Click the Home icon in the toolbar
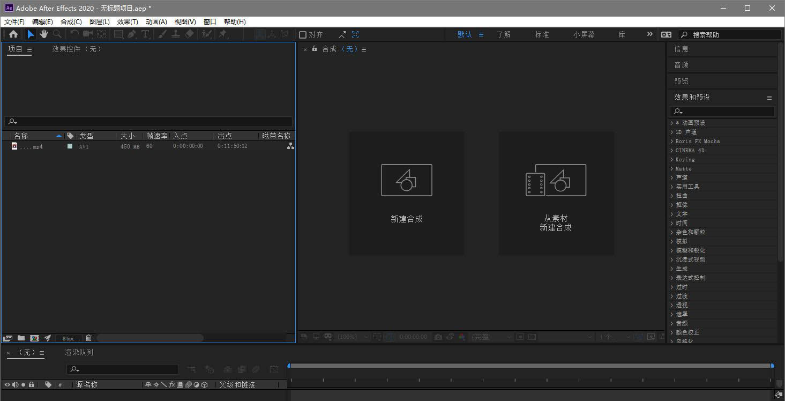 (13, 34)
